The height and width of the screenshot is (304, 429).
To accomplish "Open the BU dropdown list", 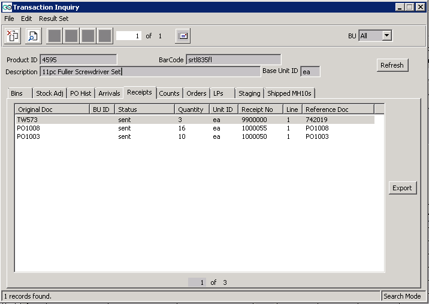I will pos(386,36).
